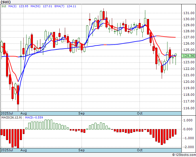Click the 131.00 price axis label
The width and height of the screenshot is (196, 157).
189,13
